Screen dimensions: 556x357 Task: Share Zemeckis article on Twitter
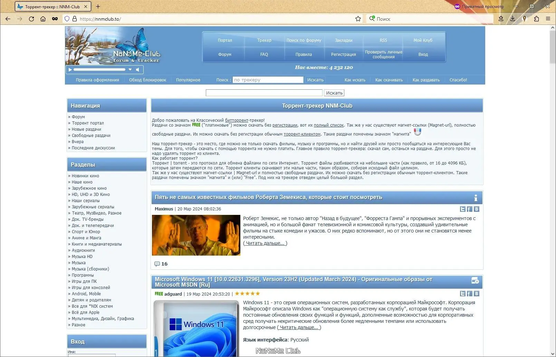463,209
